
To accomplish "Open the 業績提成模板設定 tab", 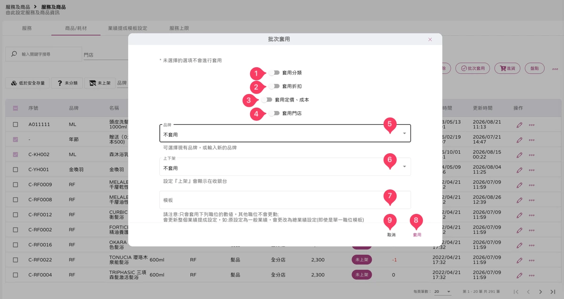I will (x=127, y=28).
